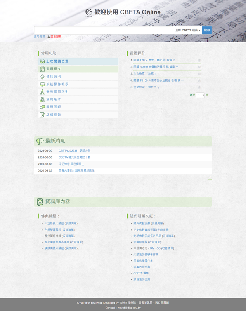Screen dimensions: 246x311
Task: Open the 全部 CBETA 經典 scope dropdown
Action: point(187,30)
